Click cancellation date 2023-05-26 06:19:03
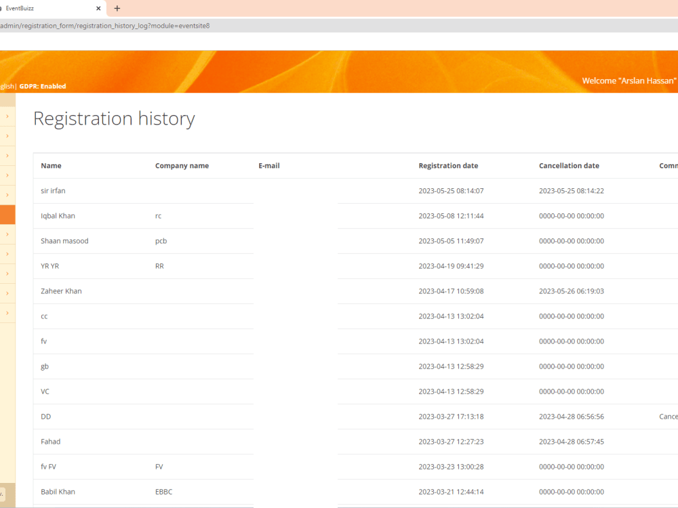678x508 pixels. coord(571,291)
